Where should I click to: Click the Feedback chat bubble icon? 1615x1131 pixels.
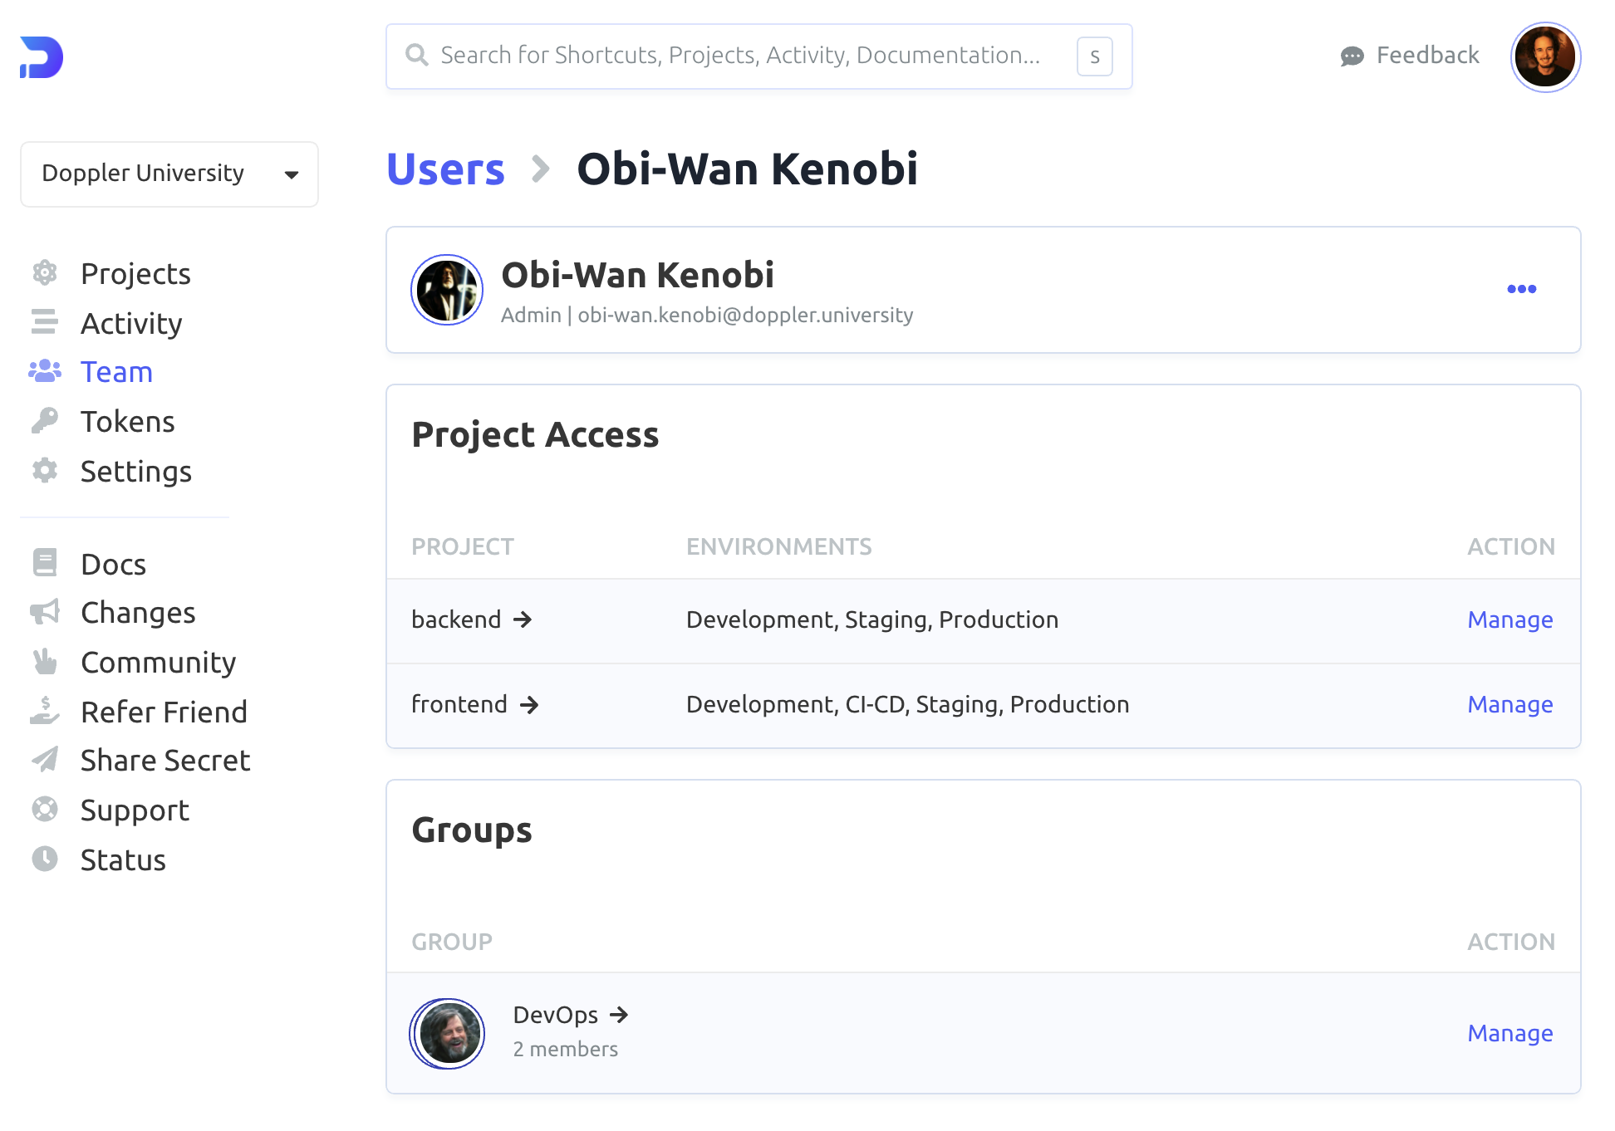(1352, 56)
